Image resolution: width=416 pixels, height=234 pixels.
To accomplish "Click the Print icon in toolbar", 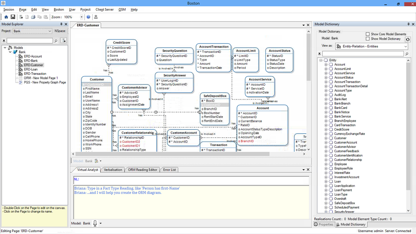I will click(x=33, y=17).
